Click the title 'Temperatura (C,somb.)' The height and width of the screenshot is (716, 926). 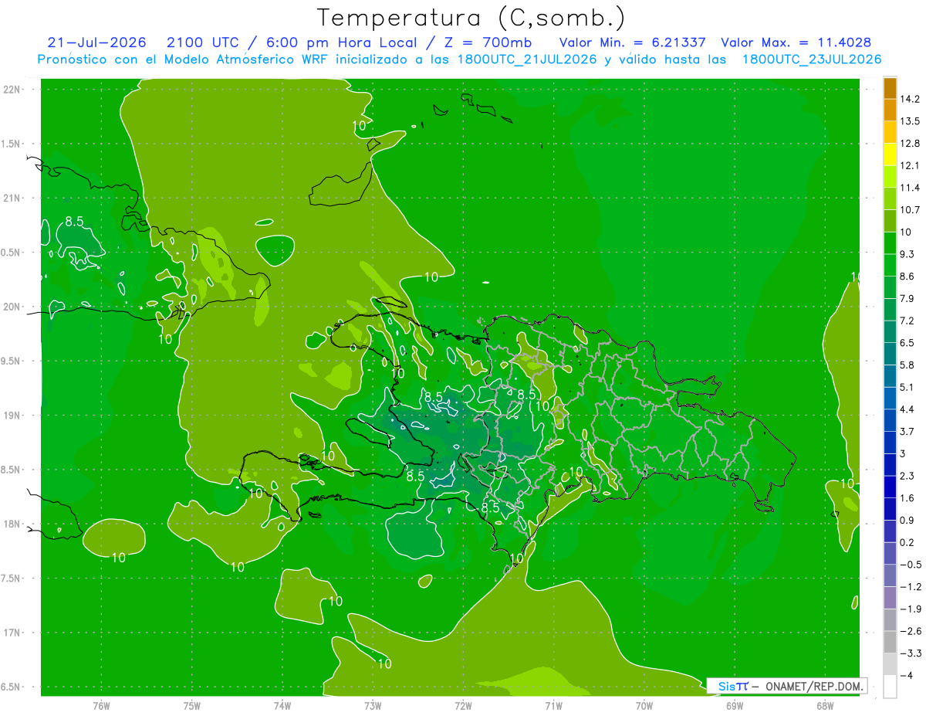pyautogui.click(x=471, y=18)
